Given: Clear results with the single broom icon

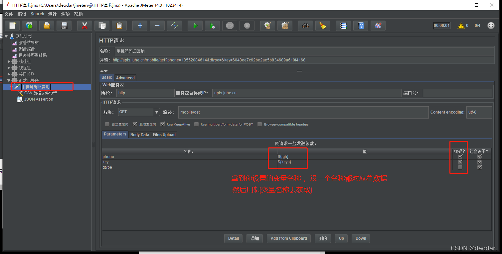Looking at the screenshot, I should point(267,26).
